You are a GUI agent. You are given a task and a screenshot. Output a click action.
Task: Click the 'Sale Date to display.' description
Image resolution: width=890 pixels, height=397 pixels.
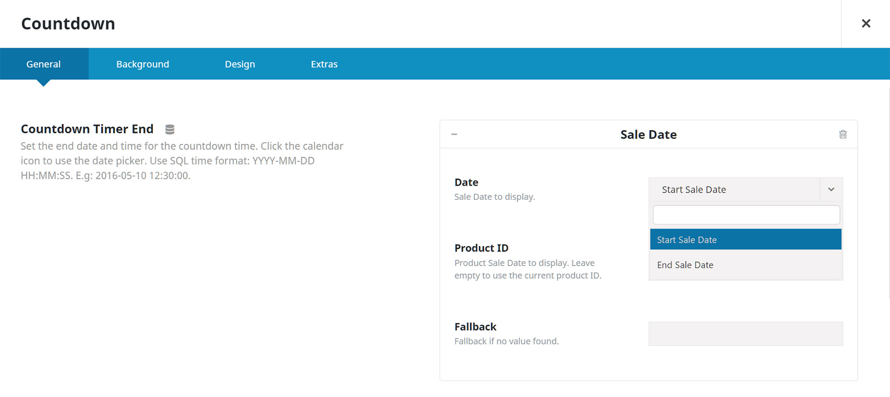click(495, 197)
